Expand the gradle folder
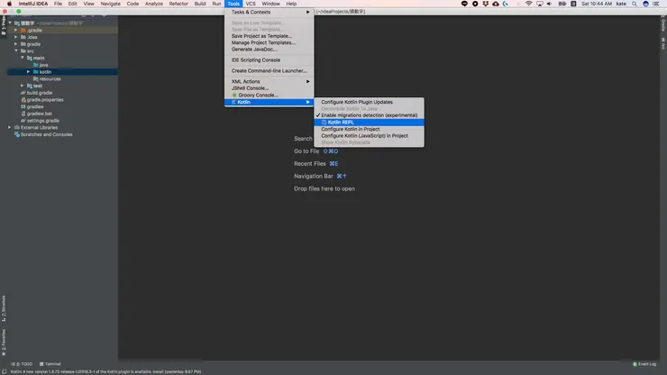 pyautogui.click(x=16, y=44)
